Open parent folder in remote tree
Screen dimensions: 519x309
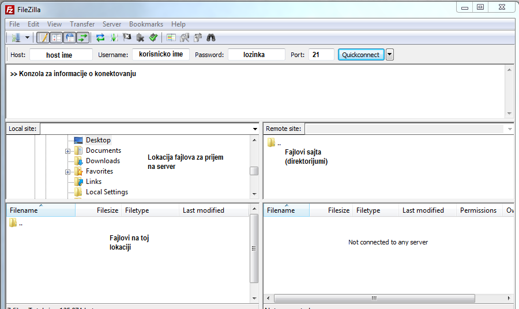pyautogui.click(x=274, y=142)
